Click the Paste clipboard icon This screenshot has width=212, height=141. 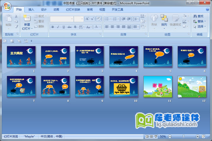click(8, 18)
